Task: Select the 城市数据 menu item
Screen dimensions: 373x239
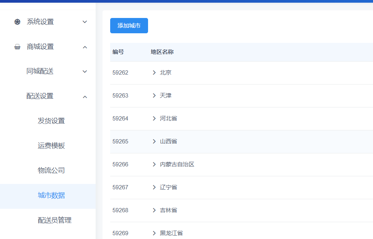Action: point(48,196)
